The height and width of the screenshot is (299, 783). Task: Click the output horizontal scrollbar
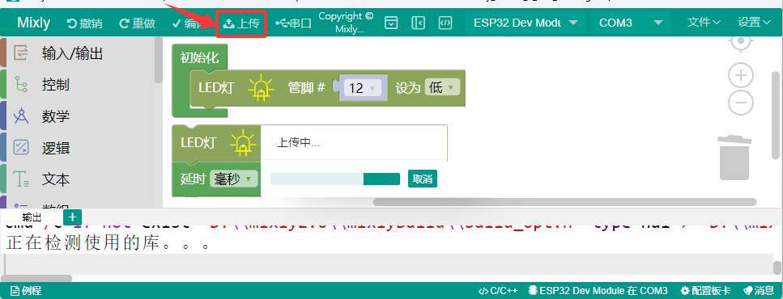pyautogui.click(x=36, y=278)
